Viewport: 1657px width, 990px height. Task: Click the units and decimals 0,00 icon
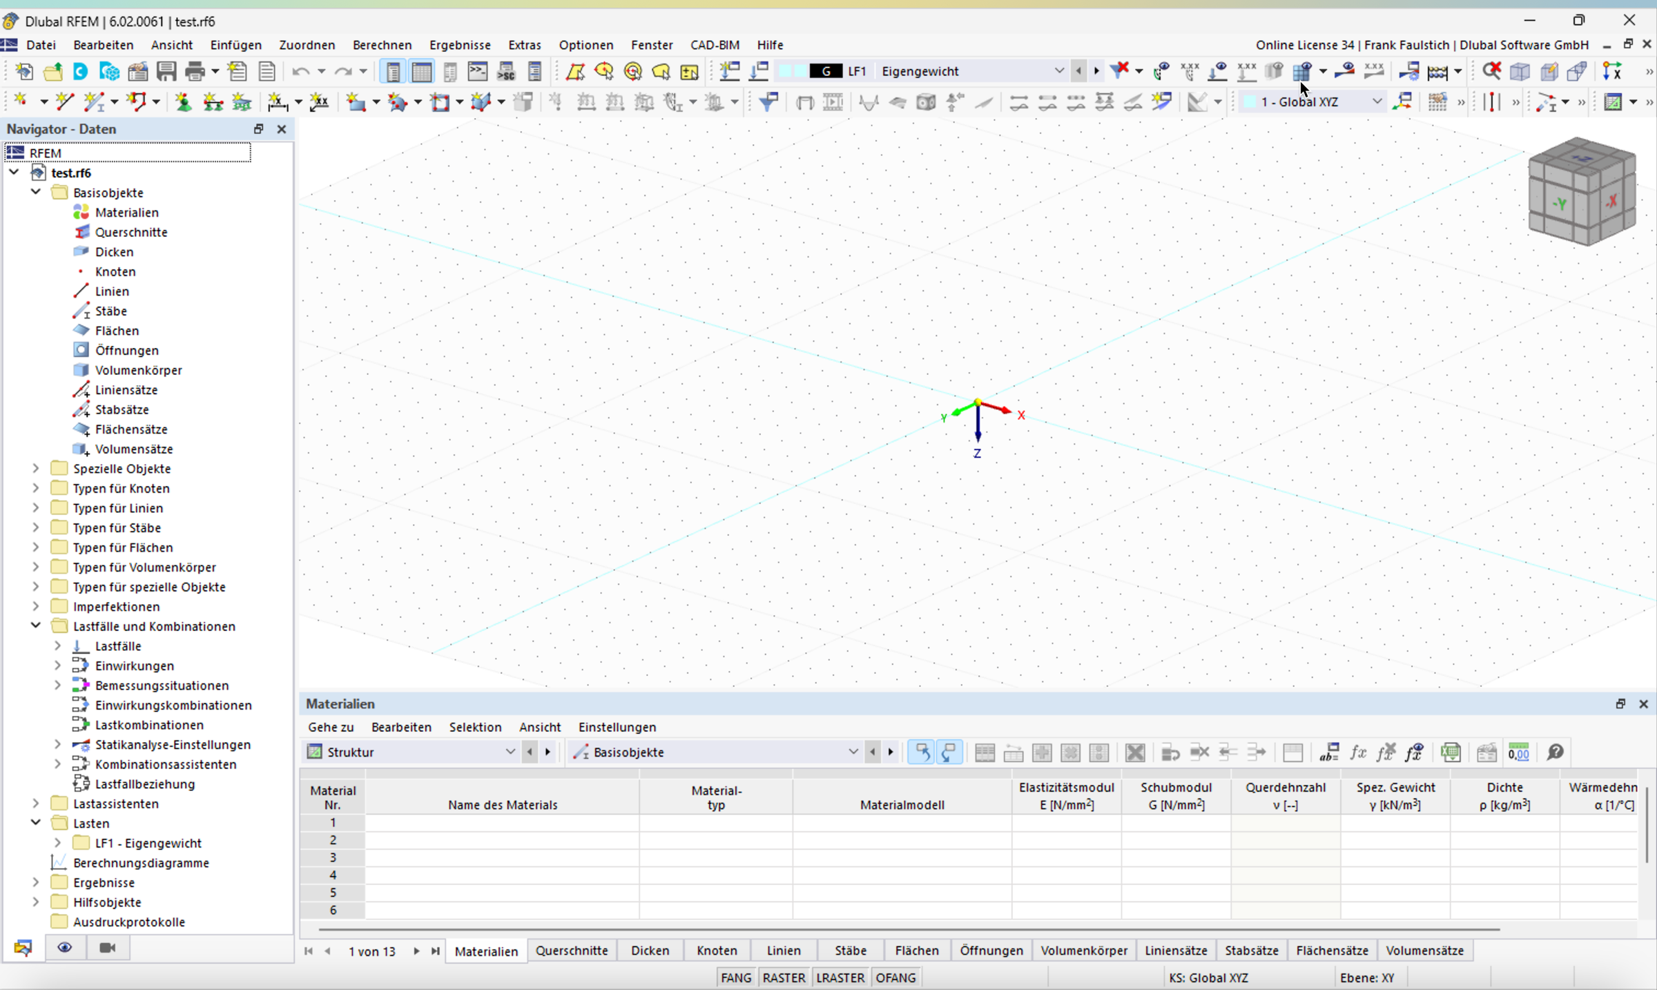(x=1518, y=752)
